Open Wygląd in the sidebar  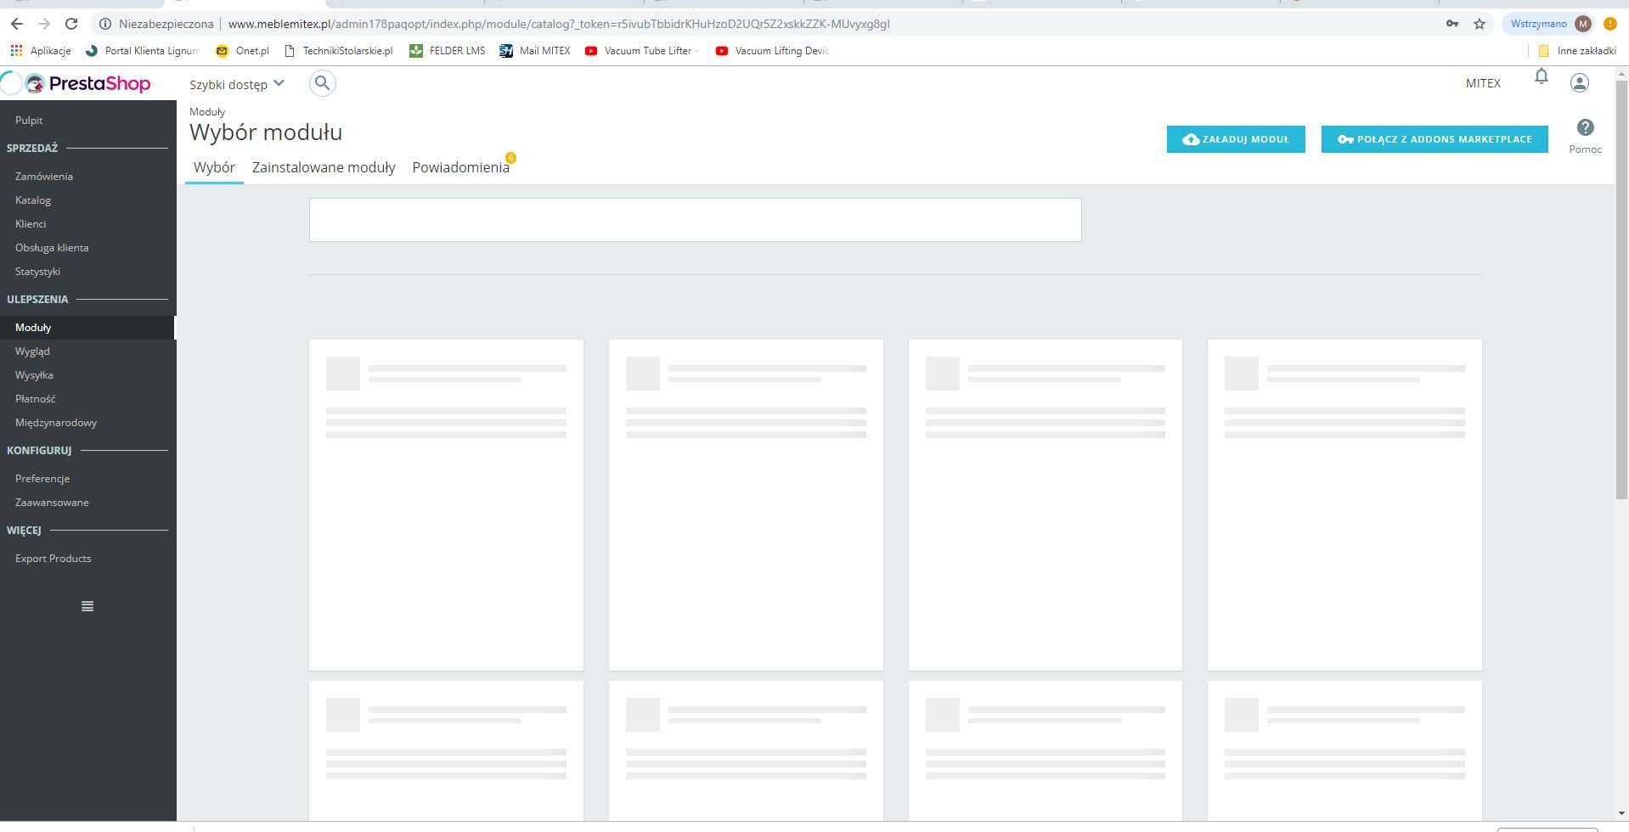pos(32,351)
